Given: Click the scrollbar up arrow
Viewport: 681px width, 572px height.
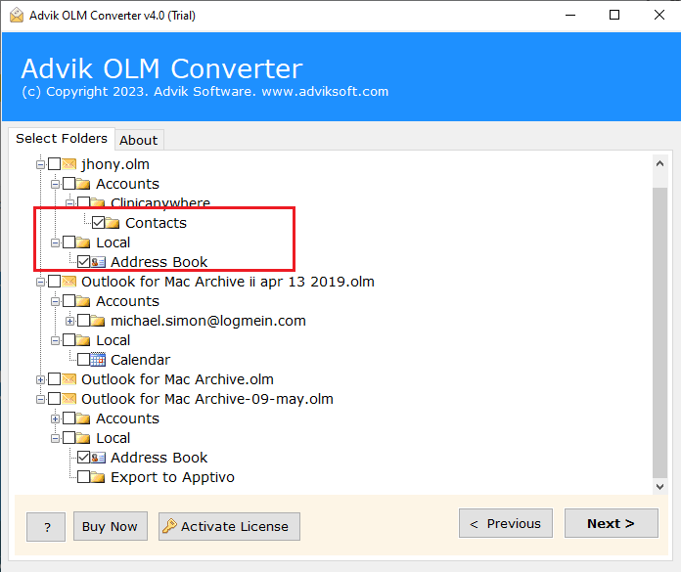Looking at the screenshot, I should (659, 163).
